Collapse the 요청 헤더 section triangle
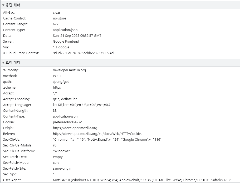 (3, 63)
